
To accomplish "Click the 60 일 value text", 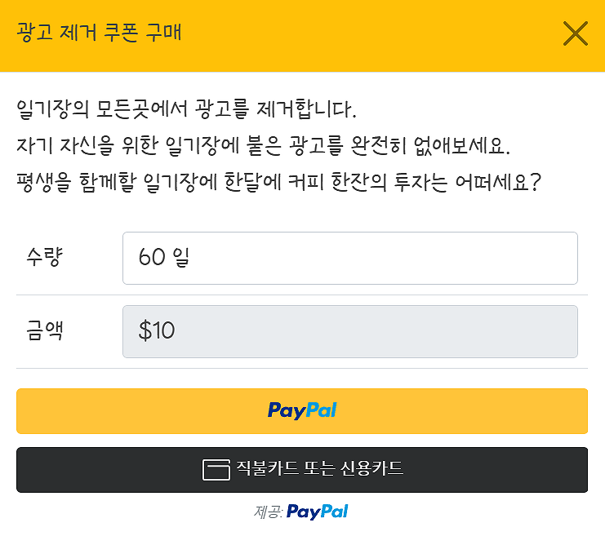I will (164, 258).
